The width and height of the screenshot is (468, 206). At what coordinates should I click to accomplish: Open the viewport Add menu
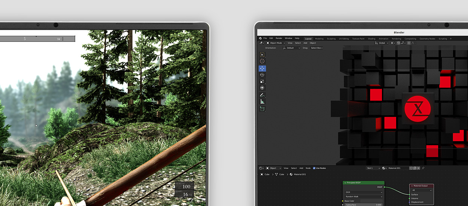click(305, 43)
